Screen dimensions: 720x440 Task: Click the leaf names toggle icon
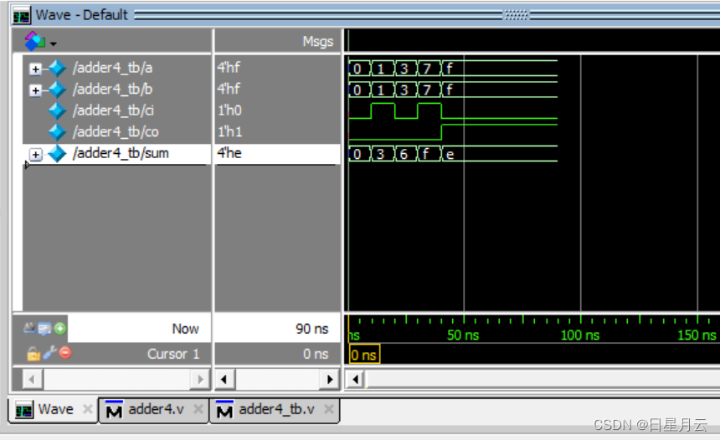click(29, 328)
